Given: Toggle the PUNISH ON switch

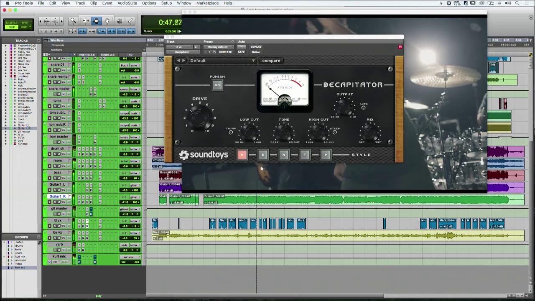Looking at the screenshot, I should pos(217,85).
